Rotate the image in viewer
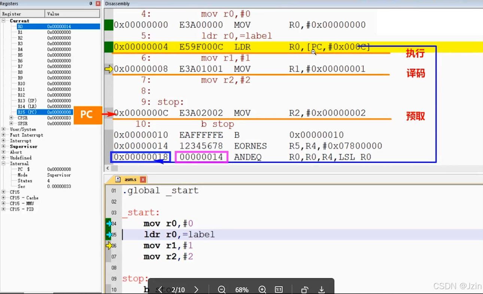 [305, 290]
